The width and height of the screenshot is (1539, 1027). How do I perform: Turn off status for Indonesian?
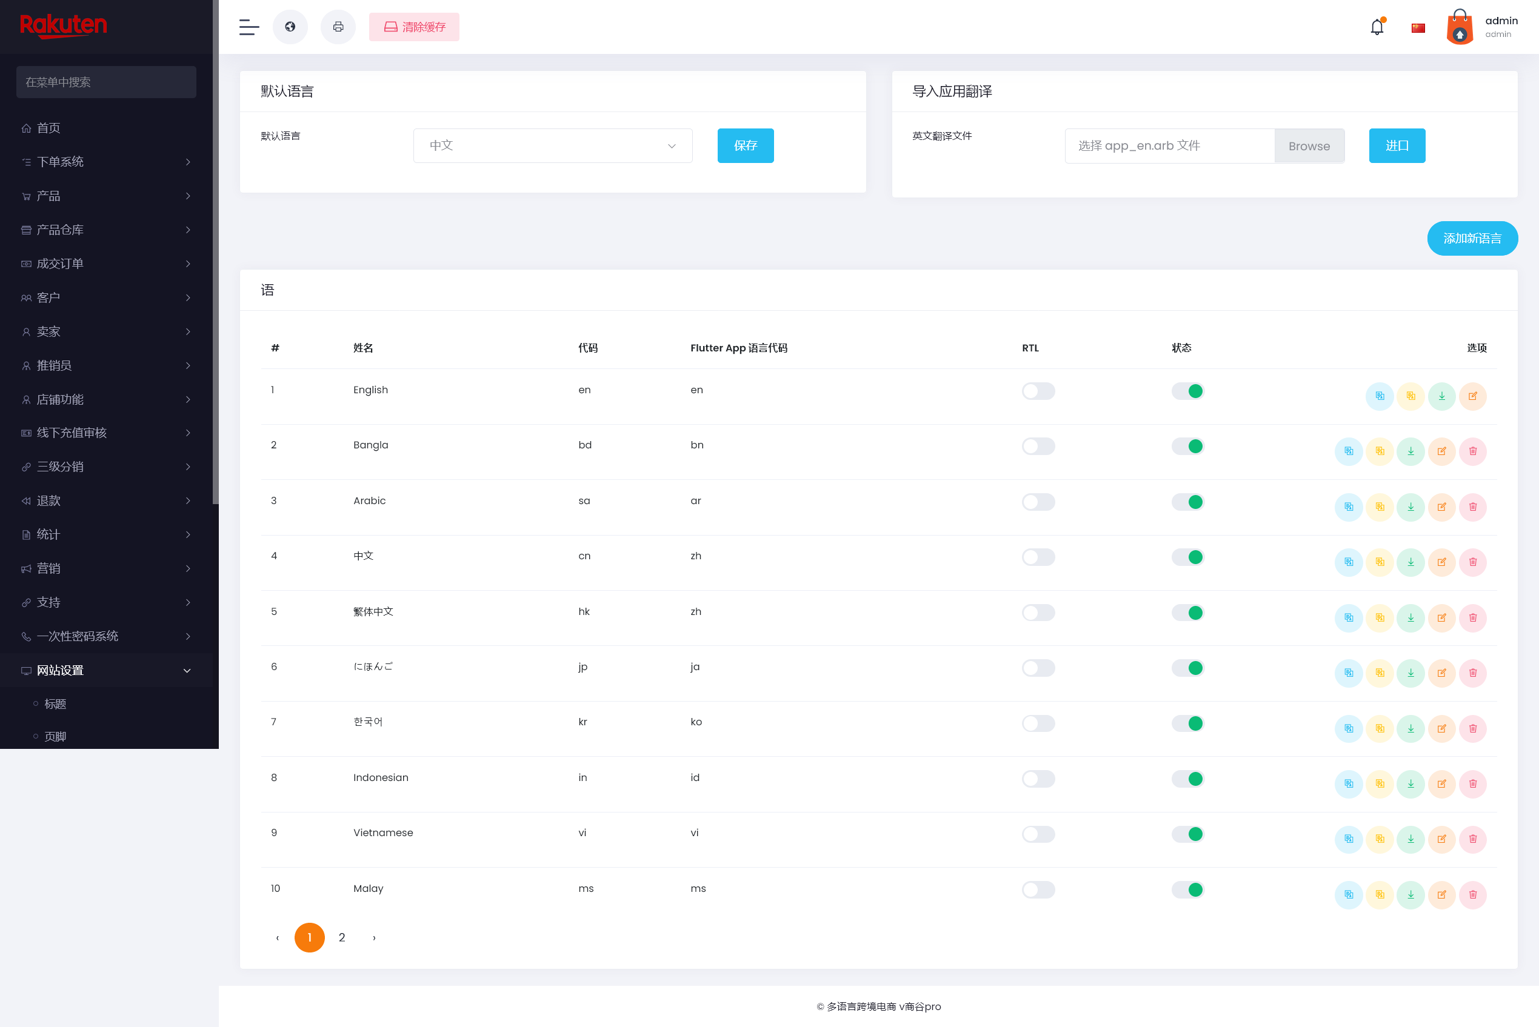click(1187, 779)
